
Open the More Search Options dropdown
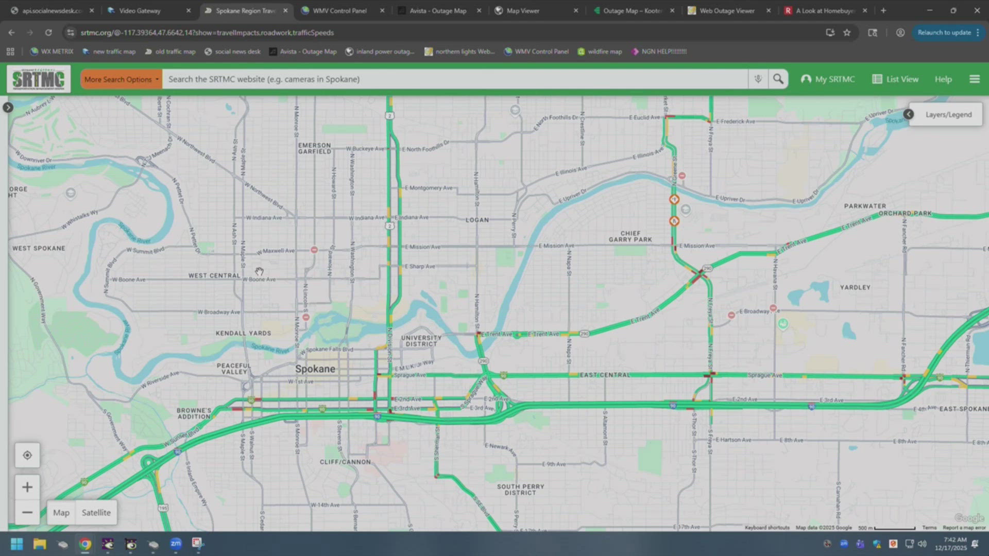(122, 79)
